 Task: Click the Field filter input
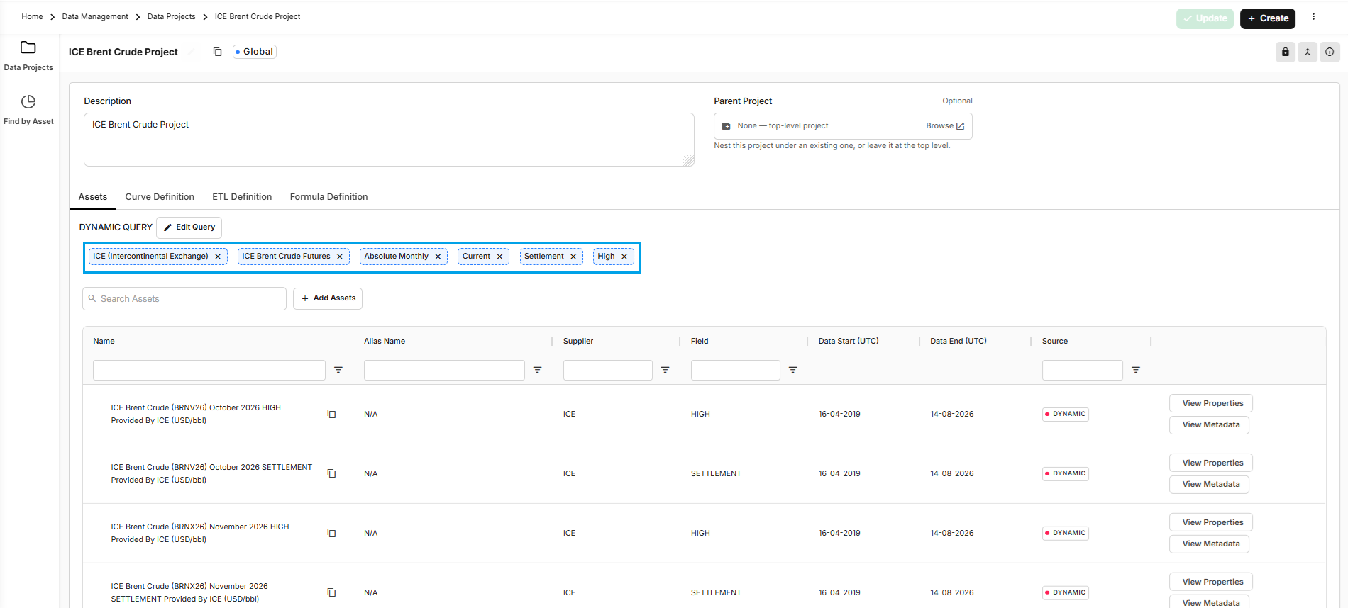(735, 370)
